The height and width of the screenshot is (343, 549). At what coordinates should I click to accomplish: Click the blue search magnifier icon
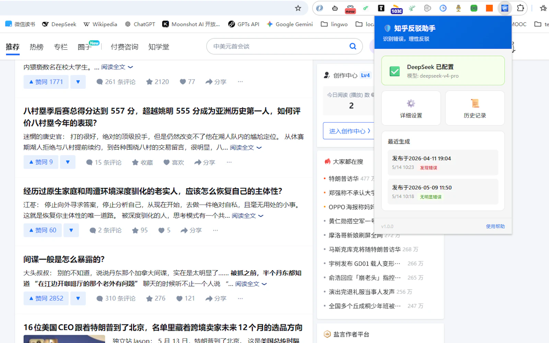[353, 46]
